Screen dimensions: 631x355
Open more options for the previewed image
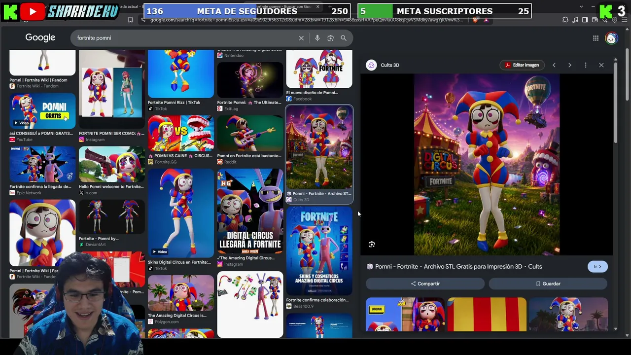point(586,65)
